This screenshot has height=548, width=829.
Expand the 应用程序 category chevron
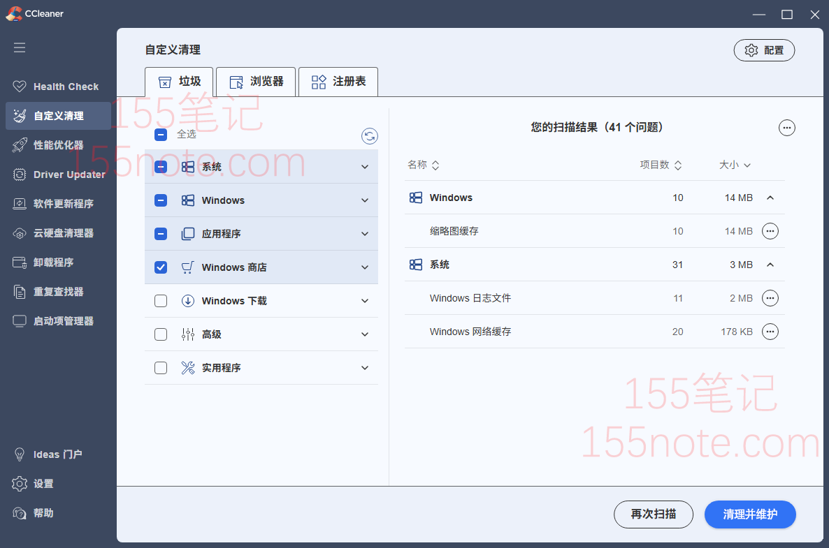click(365, 234)
